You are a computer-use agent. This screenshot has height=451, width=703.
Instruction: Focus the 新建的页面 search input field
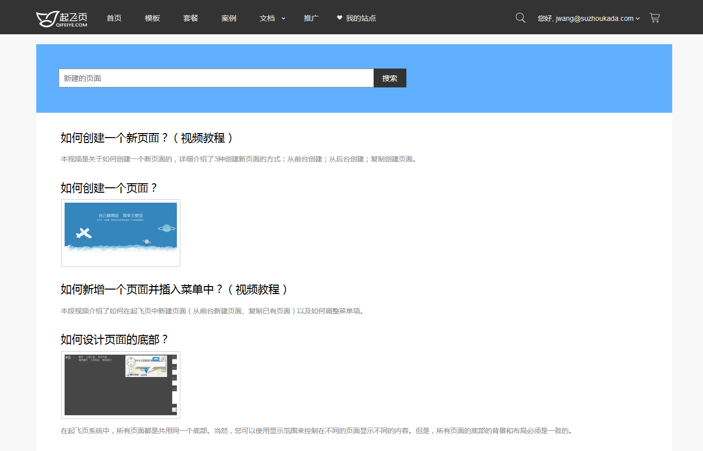[216, 78]
